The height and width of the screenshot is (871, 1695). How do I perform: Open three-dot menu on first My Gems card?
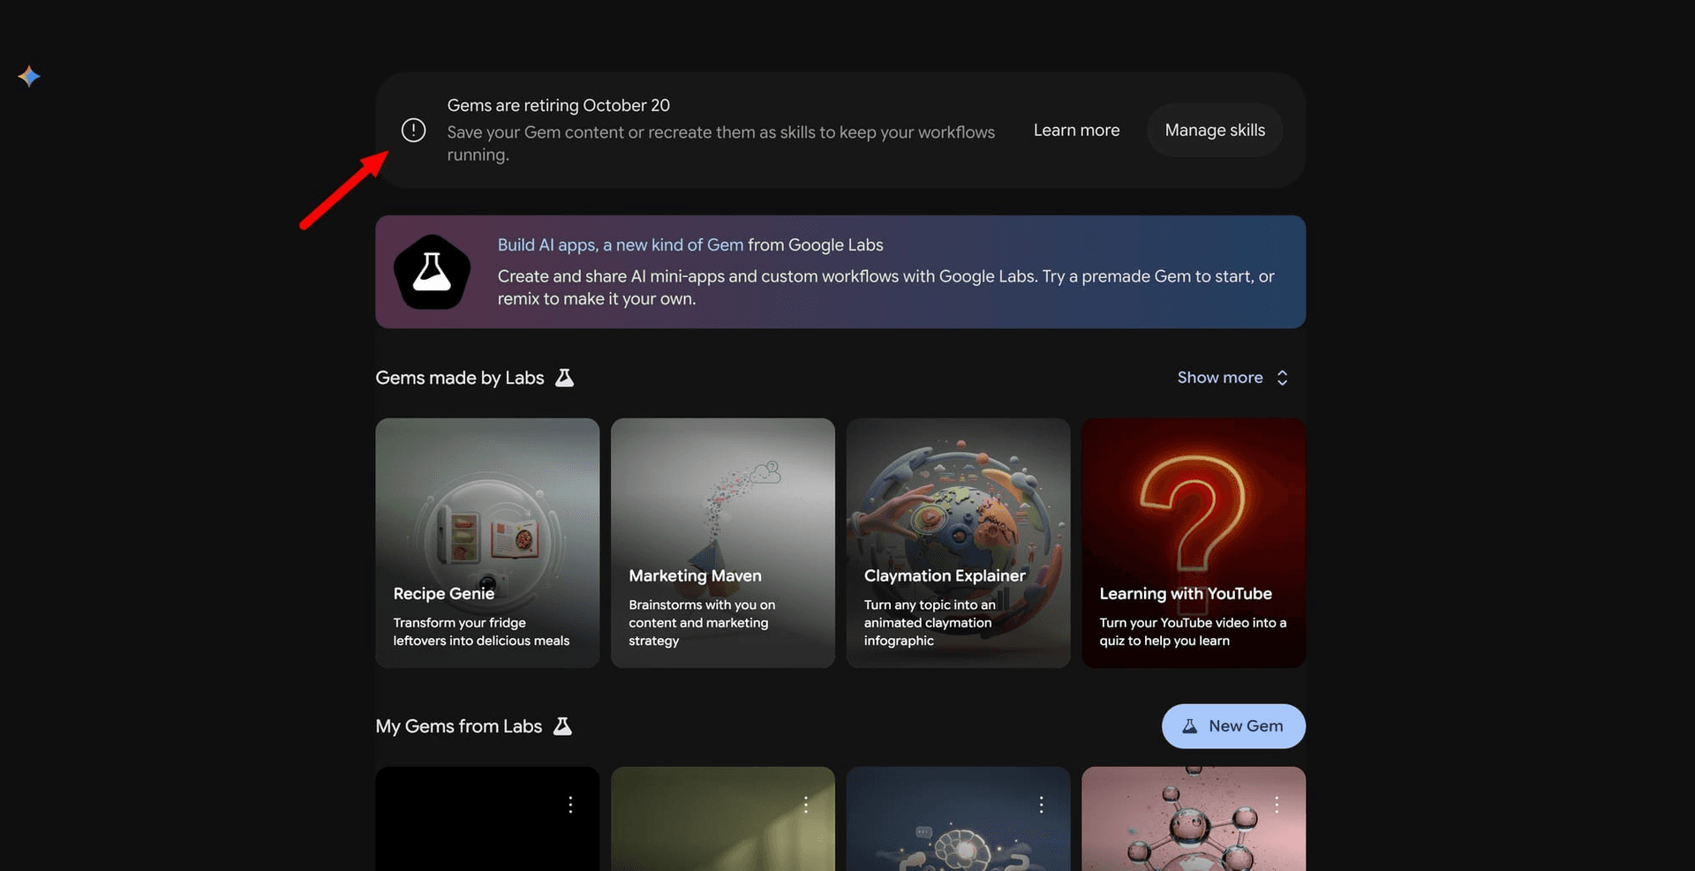pos(570,805)
